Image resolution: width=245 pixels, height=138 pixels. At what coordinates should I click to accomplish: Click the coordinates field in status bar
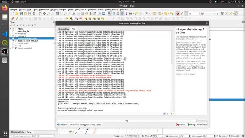click(x=132, y=136)
